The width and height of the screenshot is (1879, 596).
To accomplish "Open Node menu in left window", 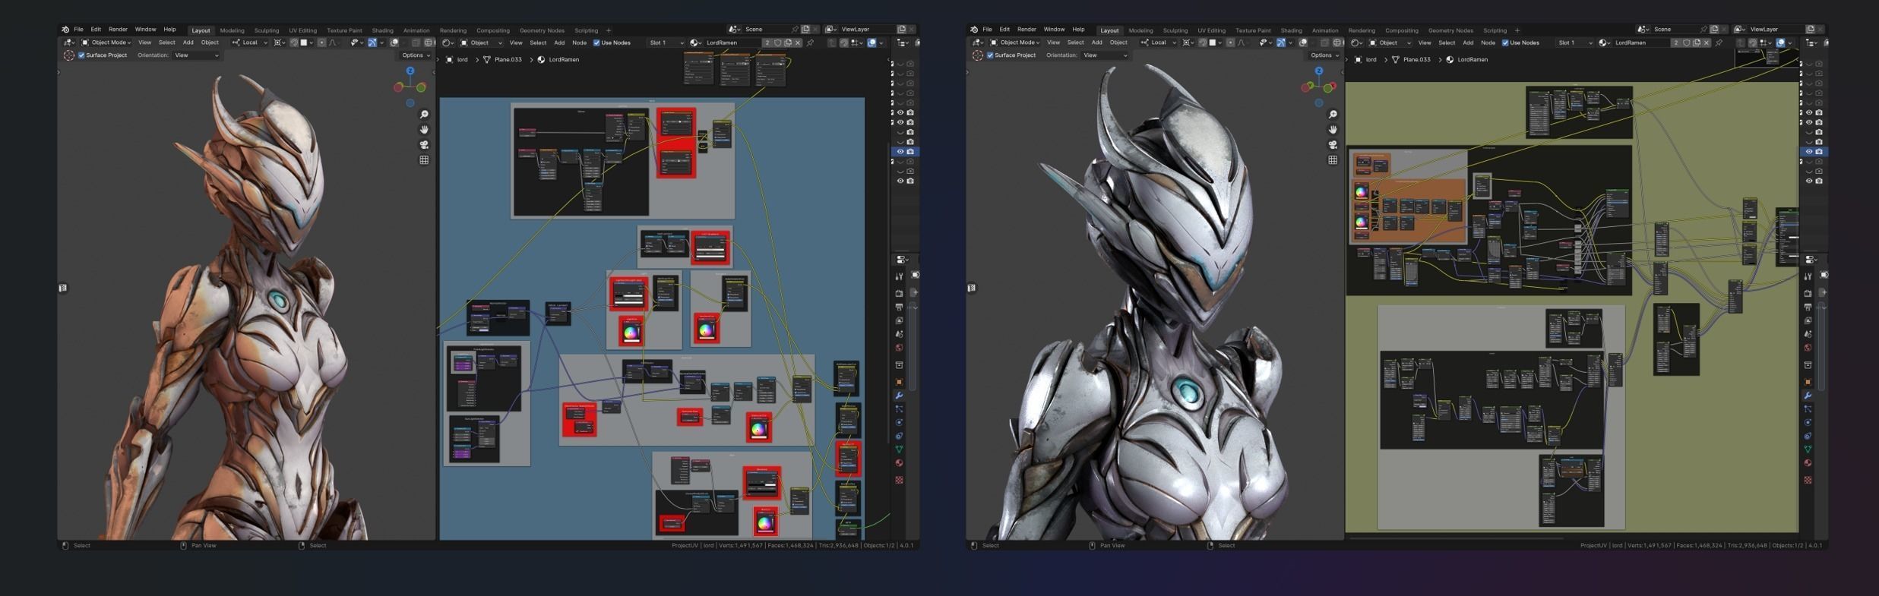I will 579,43.
